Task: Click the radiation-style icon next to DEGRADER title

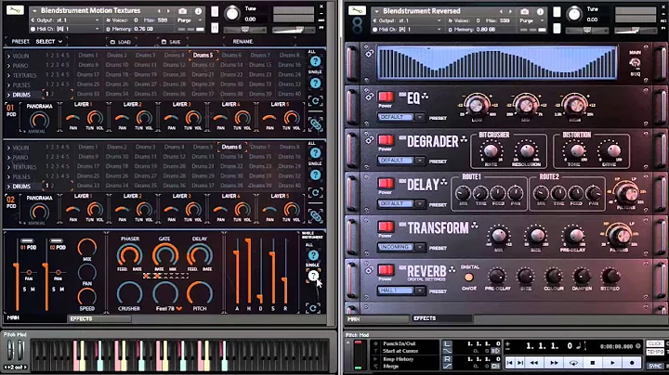Action: coord(464,139)
